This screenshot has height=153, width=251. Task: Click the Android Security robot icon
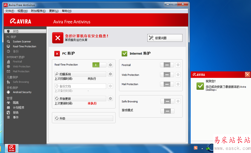[8, 92]
